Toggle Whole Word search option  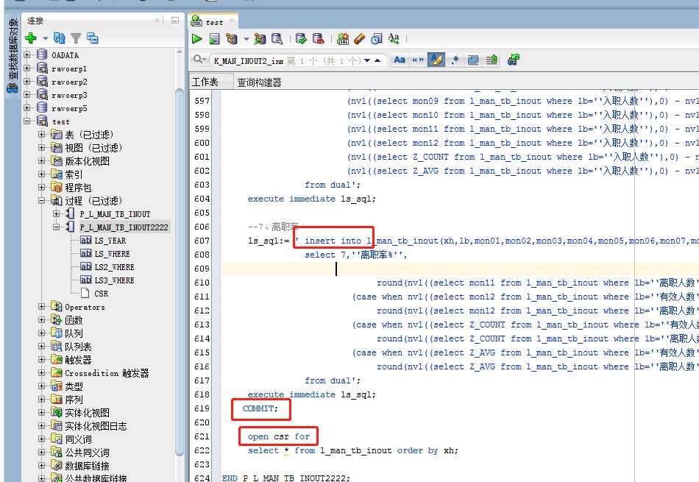click(418, 60)
